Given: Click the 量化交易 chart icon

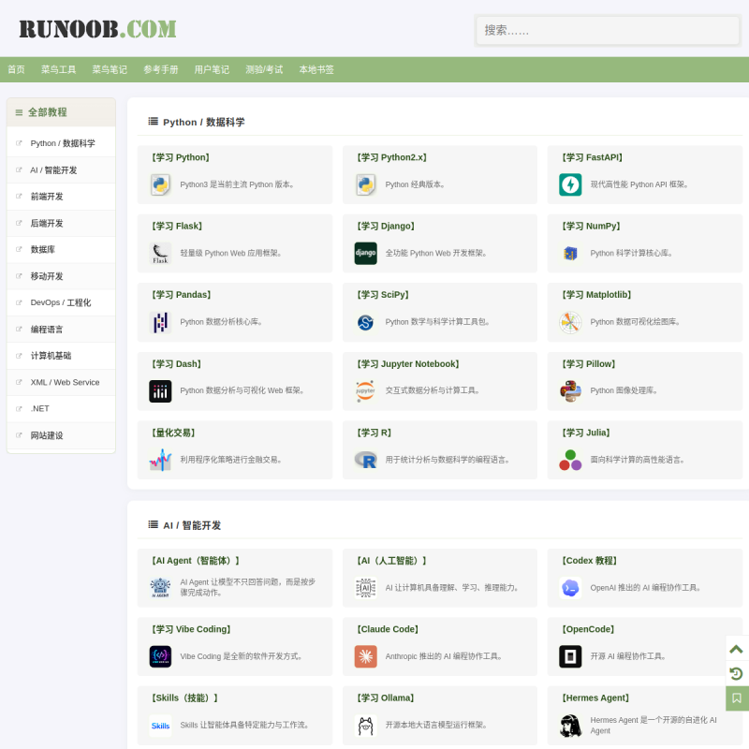Looking at the screenshot, I should pos(160,460).
